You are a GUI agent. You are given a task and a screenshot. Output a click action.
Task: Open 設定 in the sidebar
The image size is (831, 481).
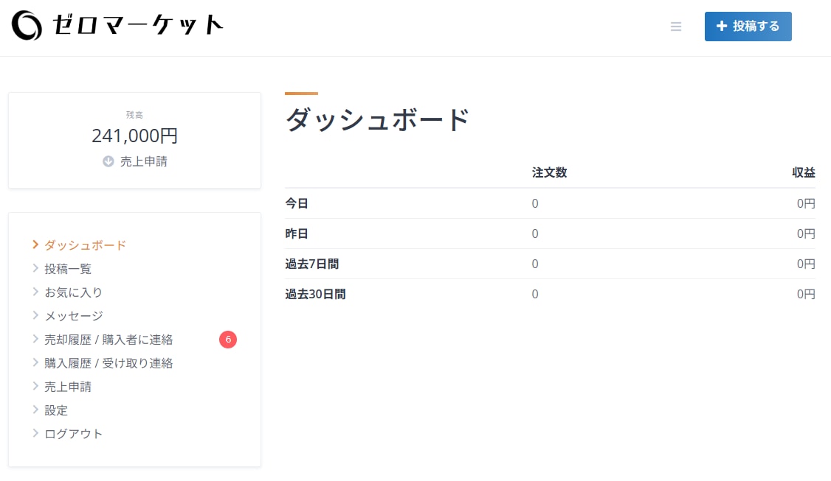[x=56, y=410]
